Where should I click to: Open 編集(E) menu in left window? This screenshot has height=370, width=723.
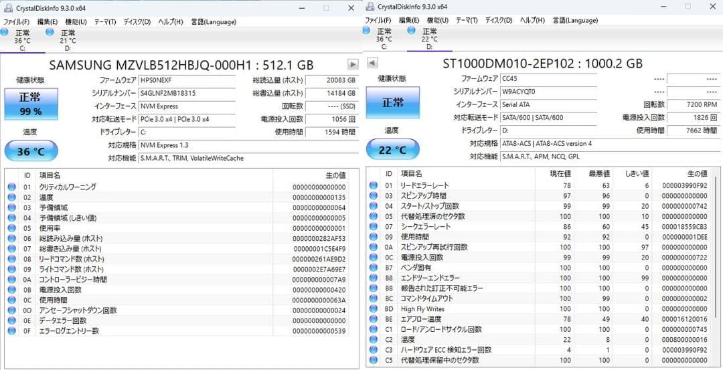[x=48, y=21]
